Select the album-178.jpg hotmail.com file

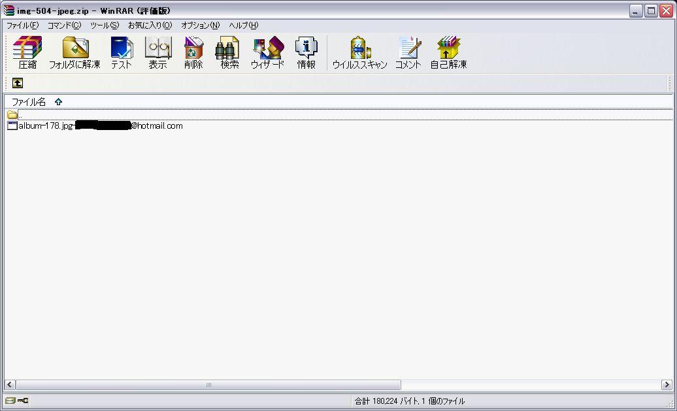(95, 126)
